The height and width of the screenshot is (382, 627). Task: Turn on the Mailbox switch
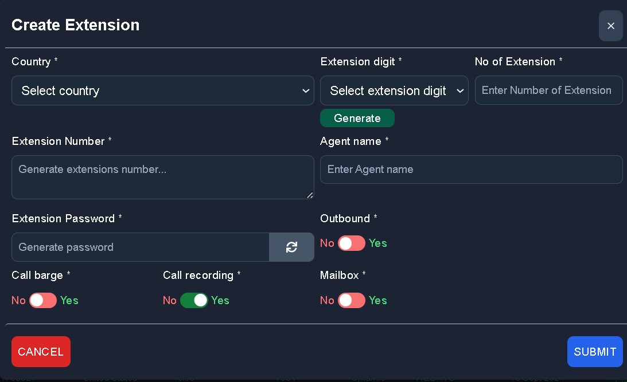[x=351, y=301]
